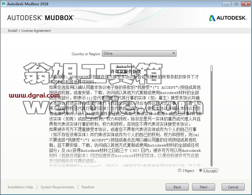Open the Country or Region dropdown
This screenshot has height=195, width=252.
pos(139,53)
